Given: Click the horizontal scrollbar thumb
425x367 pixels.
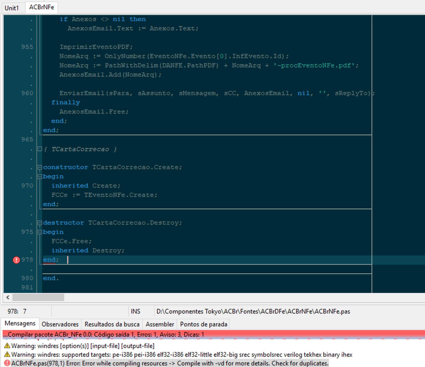Looking at the screenshot, I should pos(38,297).
